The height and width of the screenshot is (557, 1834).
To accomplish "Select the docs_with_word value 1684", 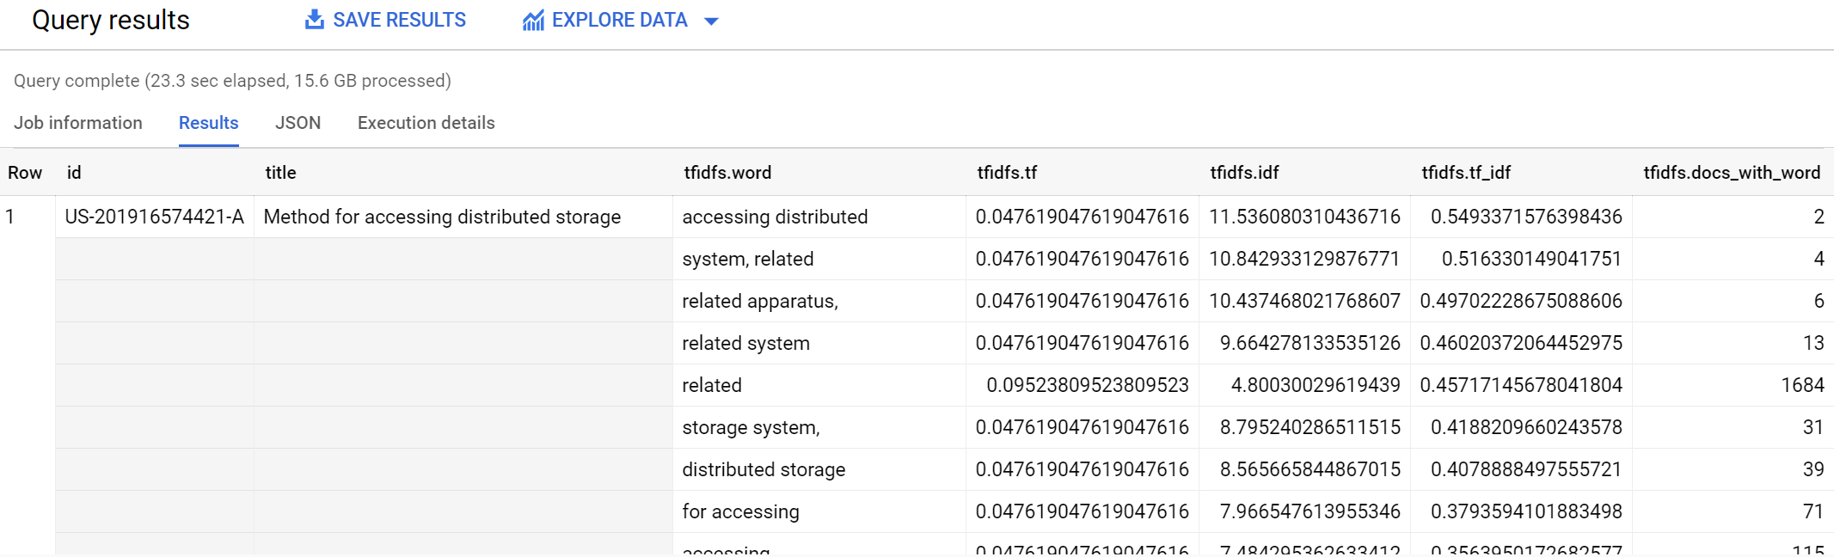I will point(1801,385).
